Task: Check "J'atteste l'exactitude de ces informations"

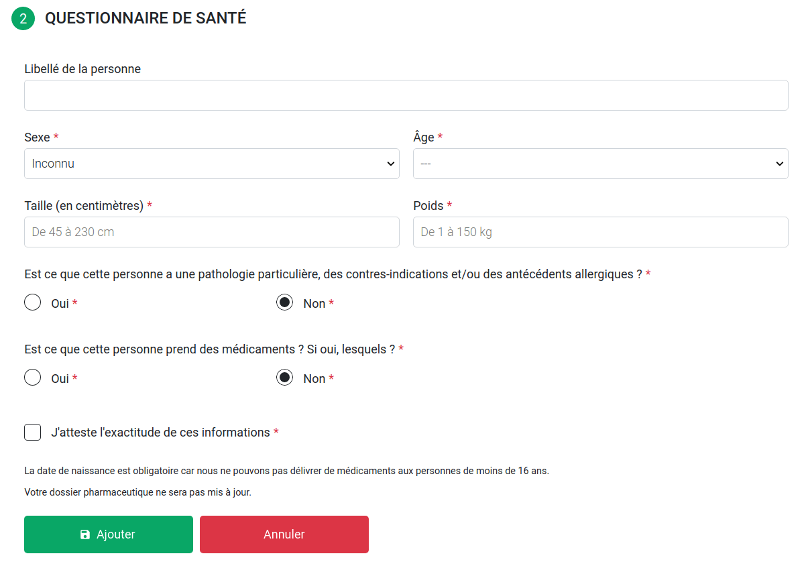Action: pos(32,432)
